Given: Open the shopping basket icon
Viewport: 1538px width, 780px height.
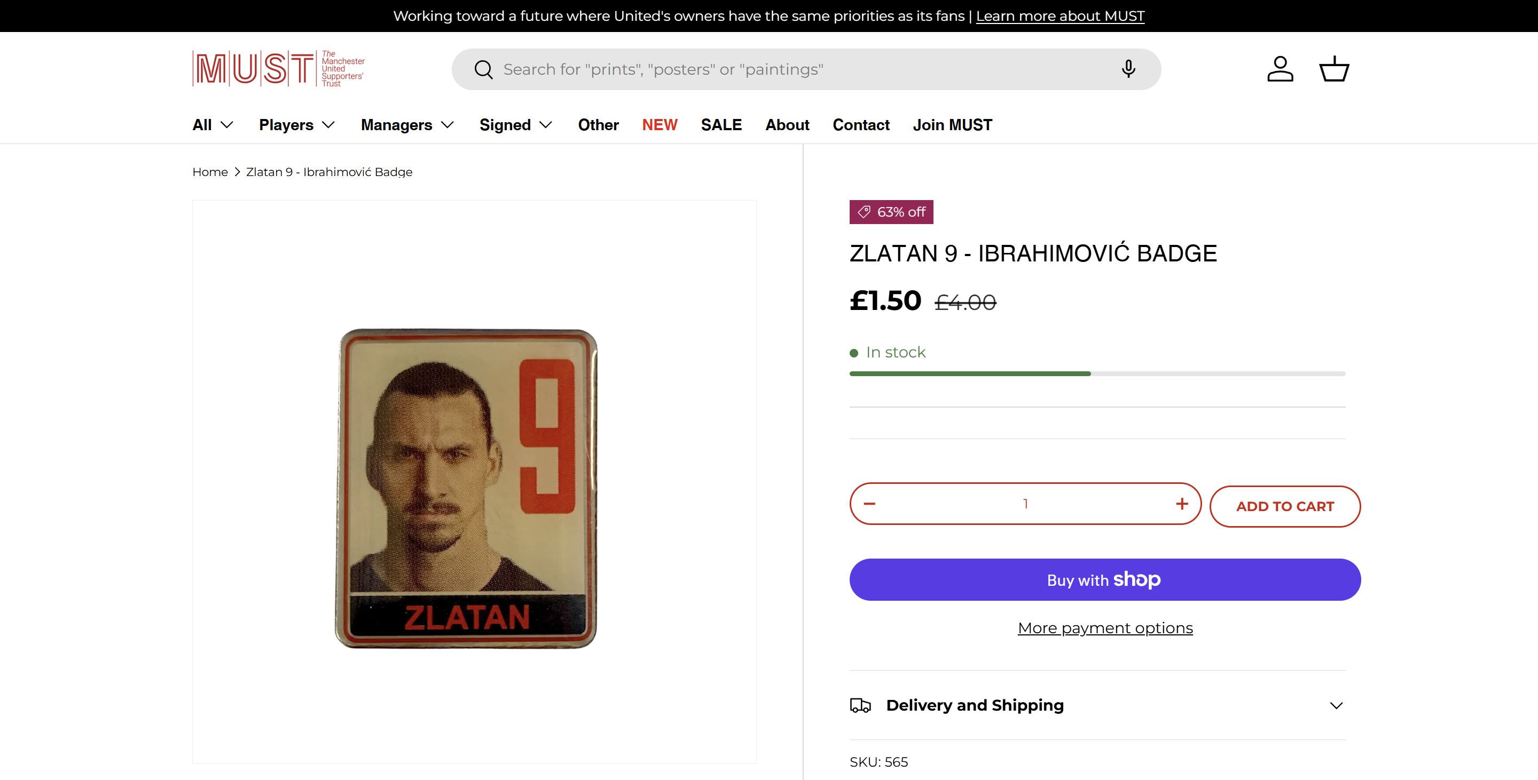Looking at the screenshot, I should point(1334,69).
